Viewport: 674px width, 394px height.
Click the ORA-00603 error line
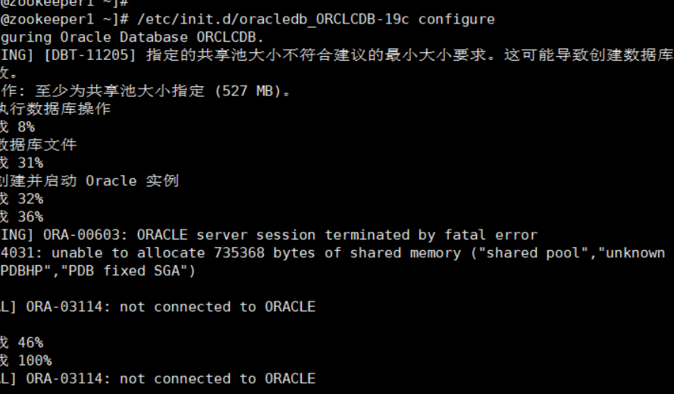[268, 235]
